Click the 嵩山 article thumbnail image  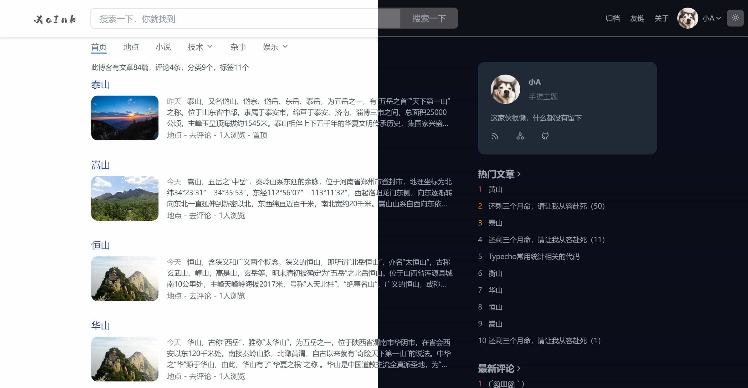(x=125, y=198)
